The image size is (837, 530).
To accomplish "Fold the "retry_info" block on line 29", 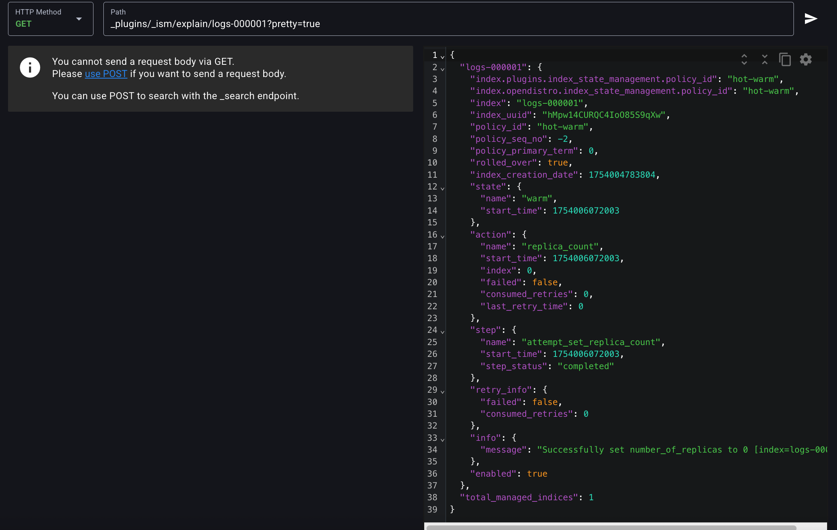I will click(443, 392).
